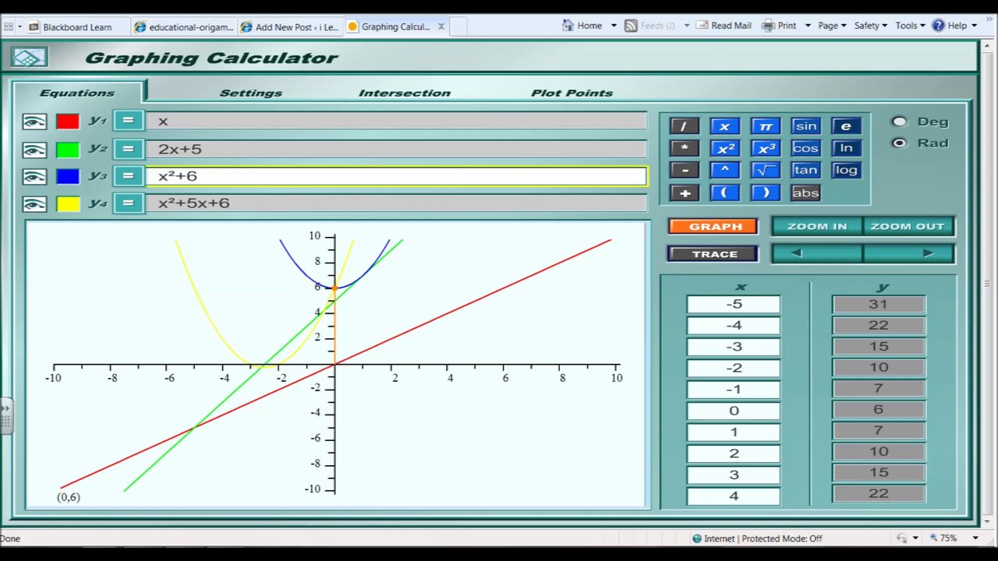This screenshot has width=998, height=561.
Task: Insert square root from keypad
Action: (x=765, y=170)
